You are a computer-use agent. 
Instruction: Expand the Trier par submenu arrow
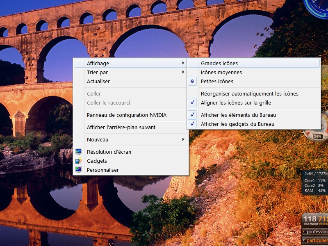[183, 72]
